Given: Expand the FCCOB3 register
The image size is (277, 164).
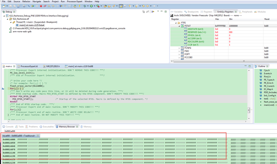Looking at the screenshot, I should 179,57.
